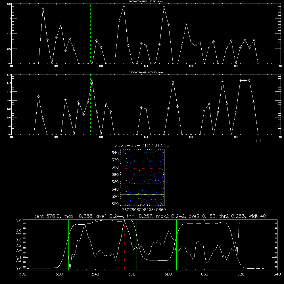284x284 pixels.
Task: Select 'cent 576.0' in the bottom title
Action: click(x=47, y=216)
